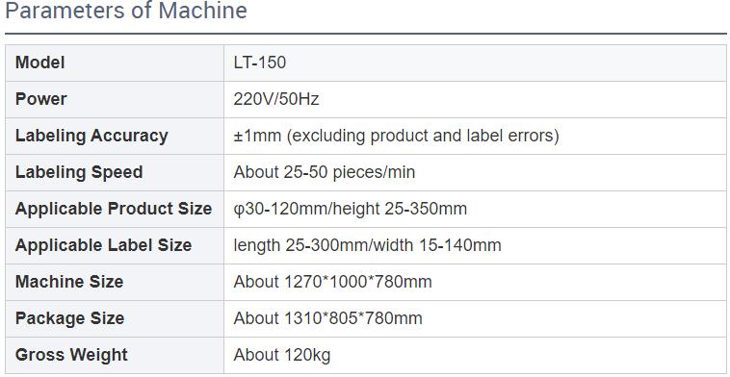Image resolution: width=730 pixels, height=377 pixels.
Task: Click the About 1270*1000*780mm value
Action: tap(333, 282)
